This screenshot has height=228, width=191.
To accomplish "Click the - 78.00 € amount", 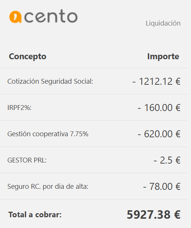I will pyautogui.click(x=162, y=187).
